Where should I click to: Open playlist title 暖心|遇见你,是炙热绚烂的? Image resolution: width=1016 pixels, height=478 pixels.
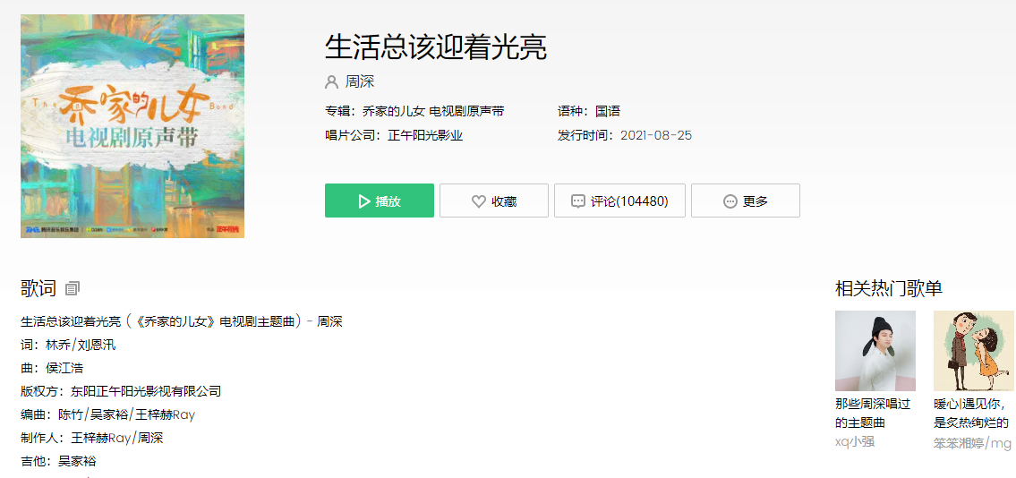971,414
